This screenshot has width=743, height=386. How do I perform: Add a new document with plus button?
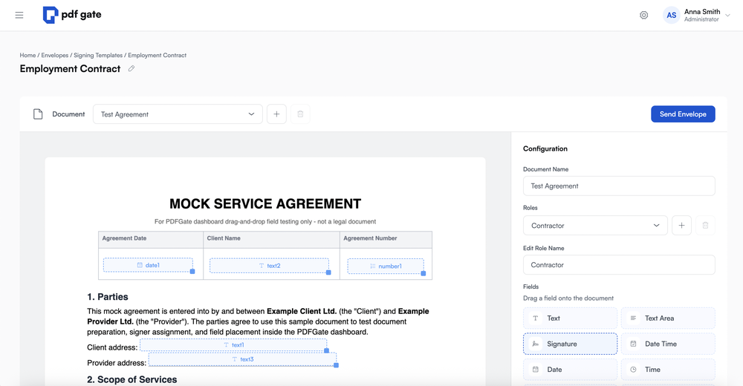click(x=276, y=114)
